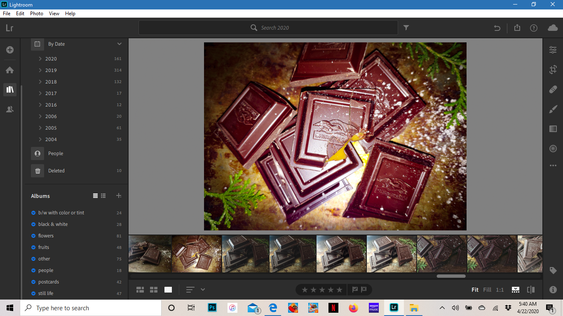Open Netflix from the taskbar

(333, 308)
